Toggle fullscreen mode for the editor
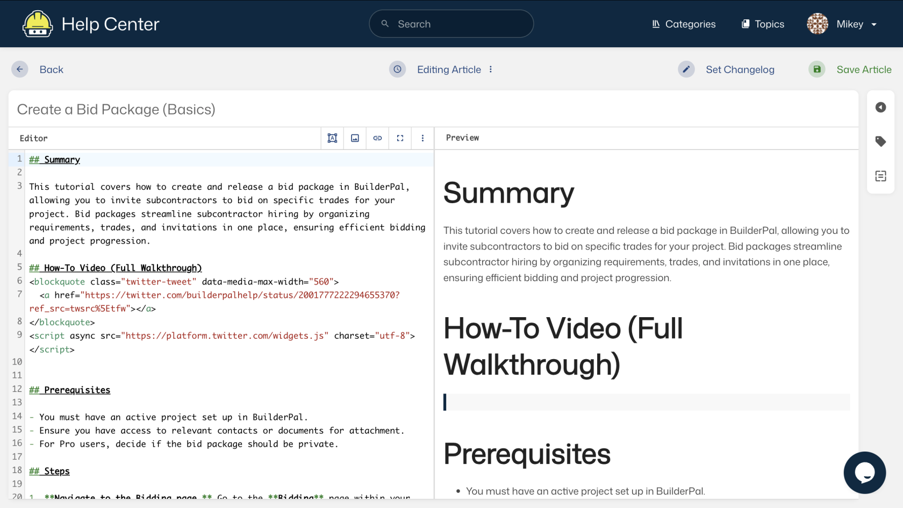This screenshot has height=508, width=903. pyautogui.click(x=400, y=138)
